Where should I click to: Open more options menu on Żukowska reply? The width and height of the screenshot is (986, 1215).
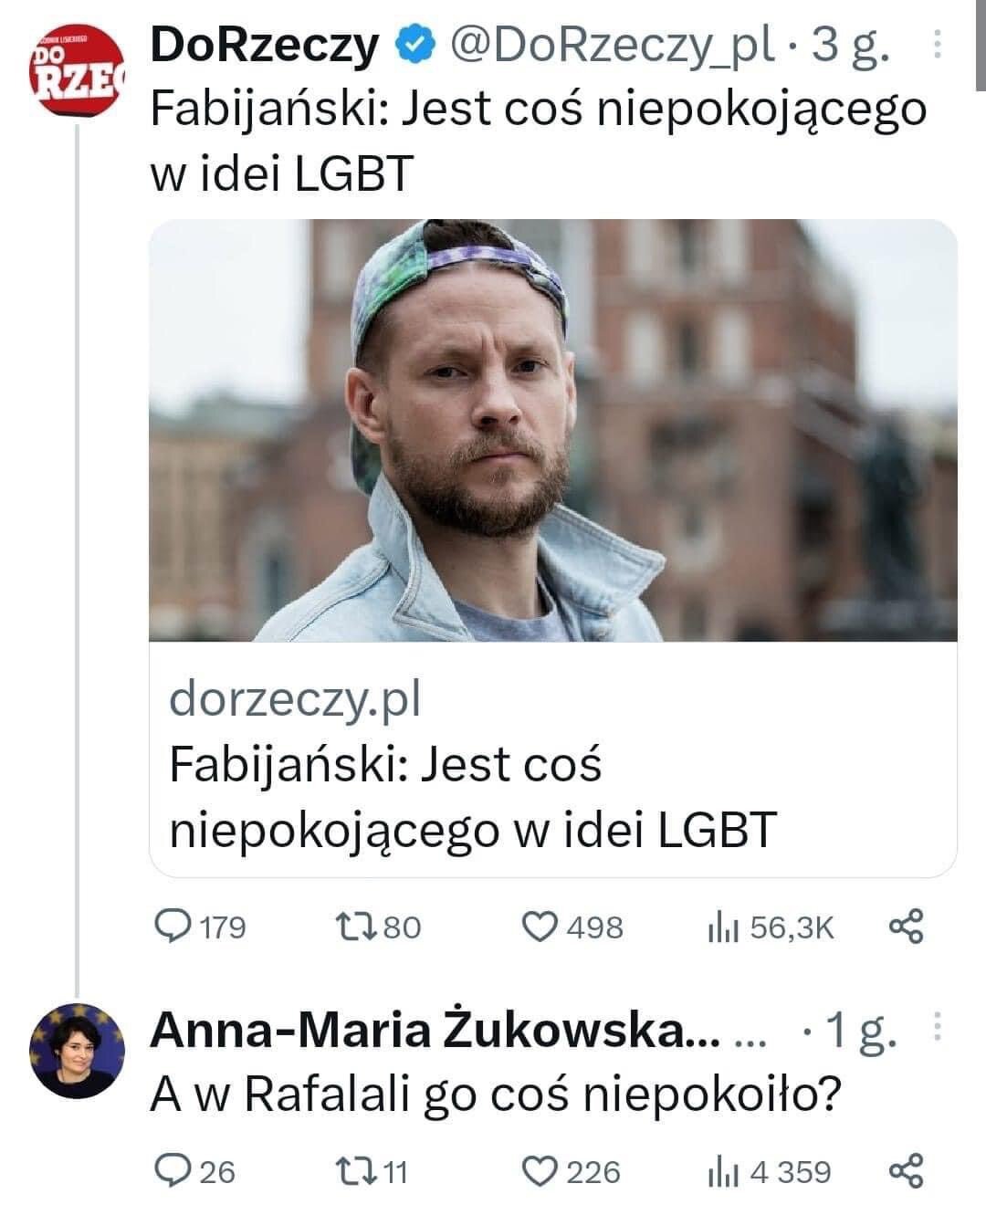[x=937, y=1029]
